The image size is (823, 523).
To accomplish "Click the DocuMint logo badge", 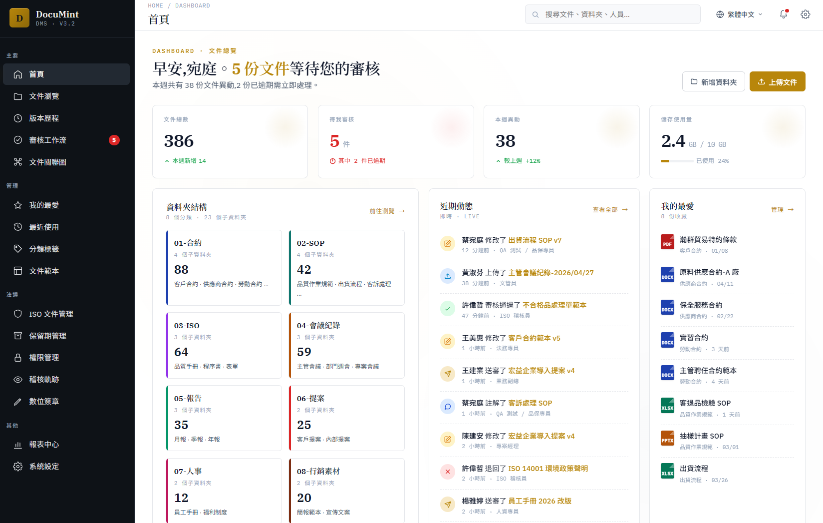I will pos(19,18).
